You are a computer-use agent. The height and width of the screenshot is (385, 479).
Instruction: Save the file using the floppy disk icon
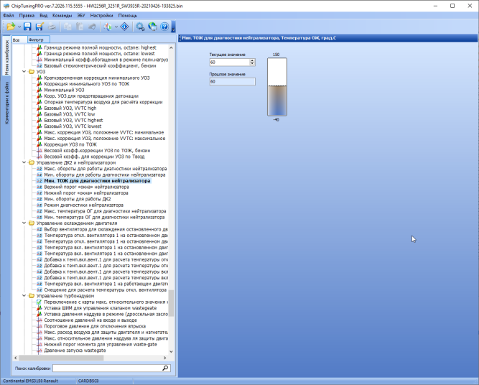[x=27, y=27]
